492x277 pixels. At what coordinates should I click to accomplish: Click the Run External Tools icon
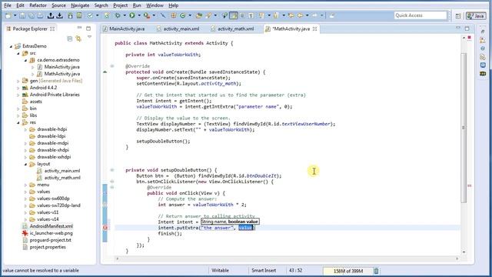(146, 15)
